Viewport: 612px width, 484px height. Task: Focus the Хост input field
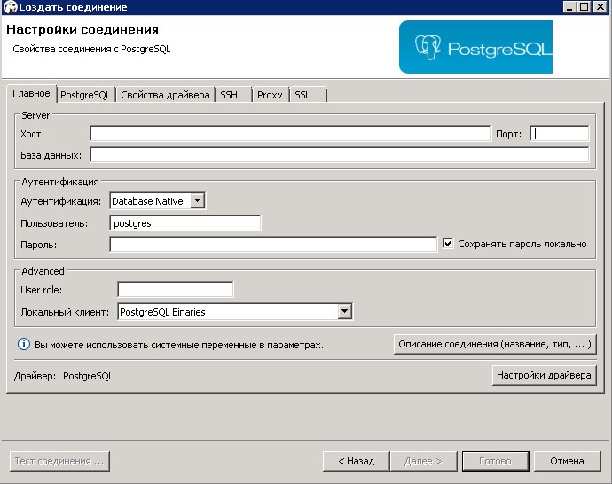(x=290, y=134)
